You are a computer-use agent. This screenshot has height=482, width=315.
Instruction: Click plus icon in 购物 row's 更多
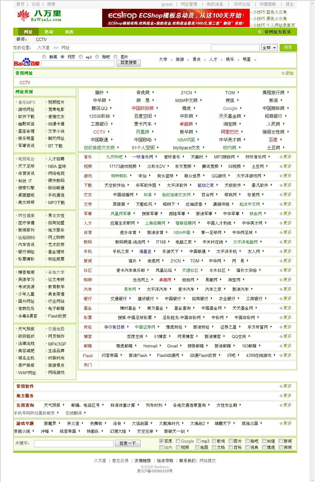point(281,280)
